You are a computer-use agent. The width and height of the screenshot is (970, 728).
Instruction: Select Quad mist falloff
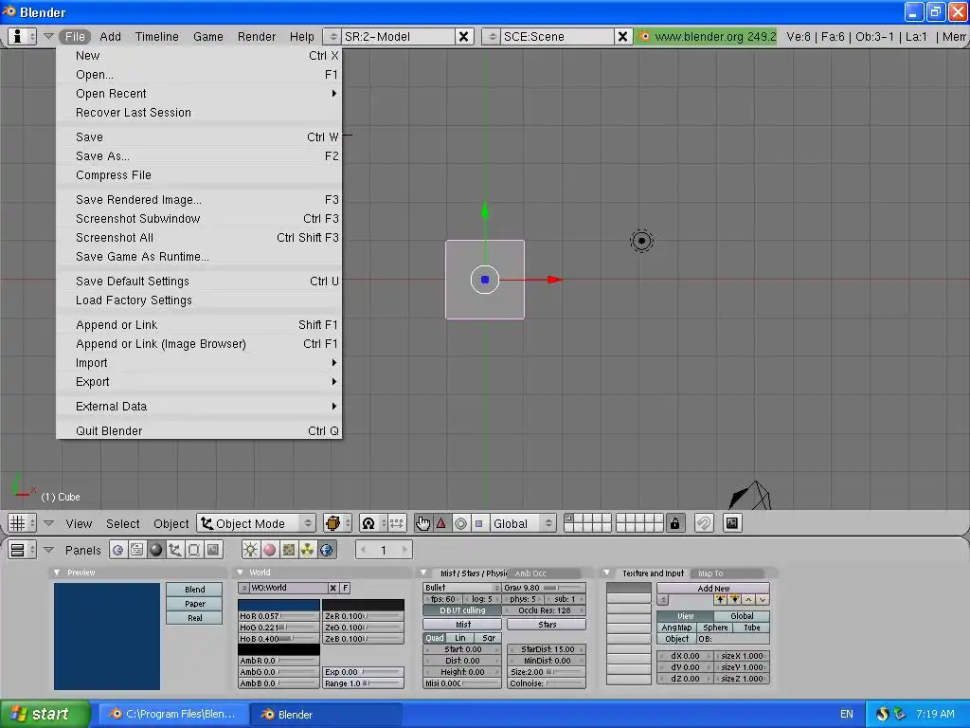(434, 638)
